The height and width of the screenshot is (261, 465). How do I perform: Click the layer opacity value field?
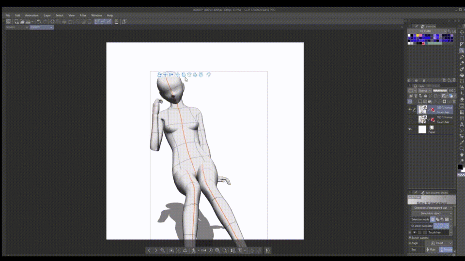451,90
